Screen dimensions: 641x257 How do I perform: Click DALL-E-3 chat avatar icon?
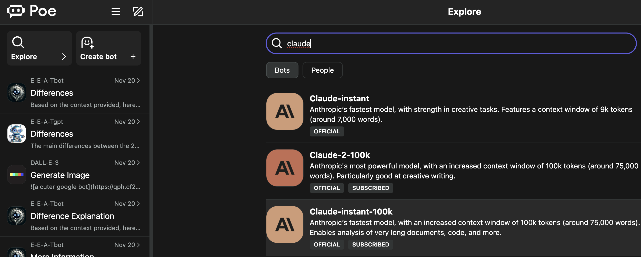17,175
